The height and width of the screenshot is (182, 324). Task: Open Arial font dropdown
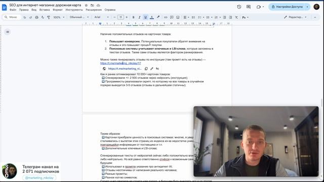point(101,17)
